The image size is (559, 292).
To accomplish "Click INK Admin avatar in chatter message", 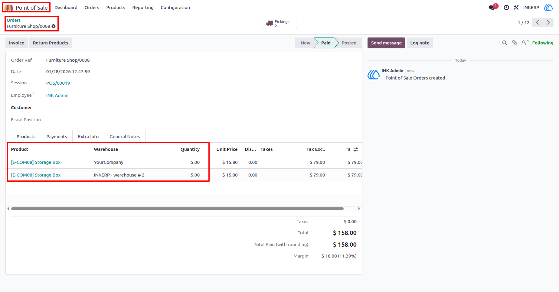I will (x=374, y=74).
